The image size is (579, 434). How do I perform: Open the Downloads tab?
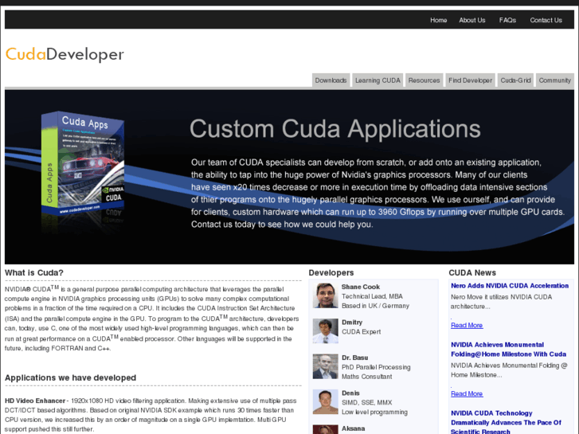331,80
